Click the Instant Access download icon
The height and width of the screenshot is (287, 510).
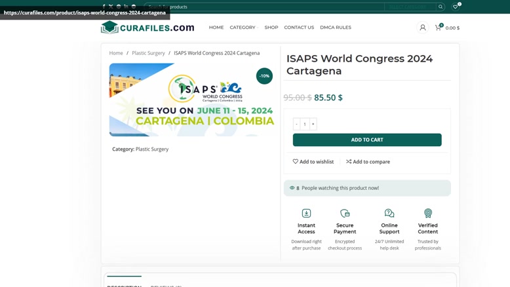(x=306, y=213)
